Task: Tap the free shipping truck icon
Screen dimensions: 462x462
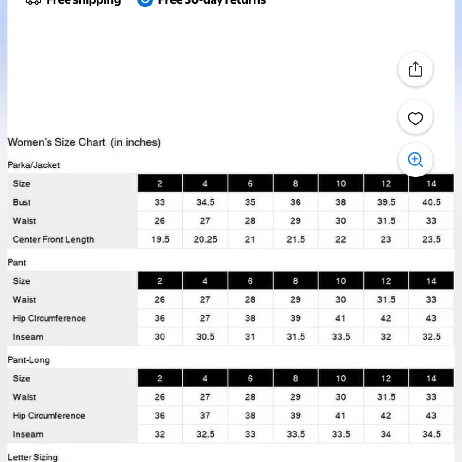Action: [x=33, y=2]
